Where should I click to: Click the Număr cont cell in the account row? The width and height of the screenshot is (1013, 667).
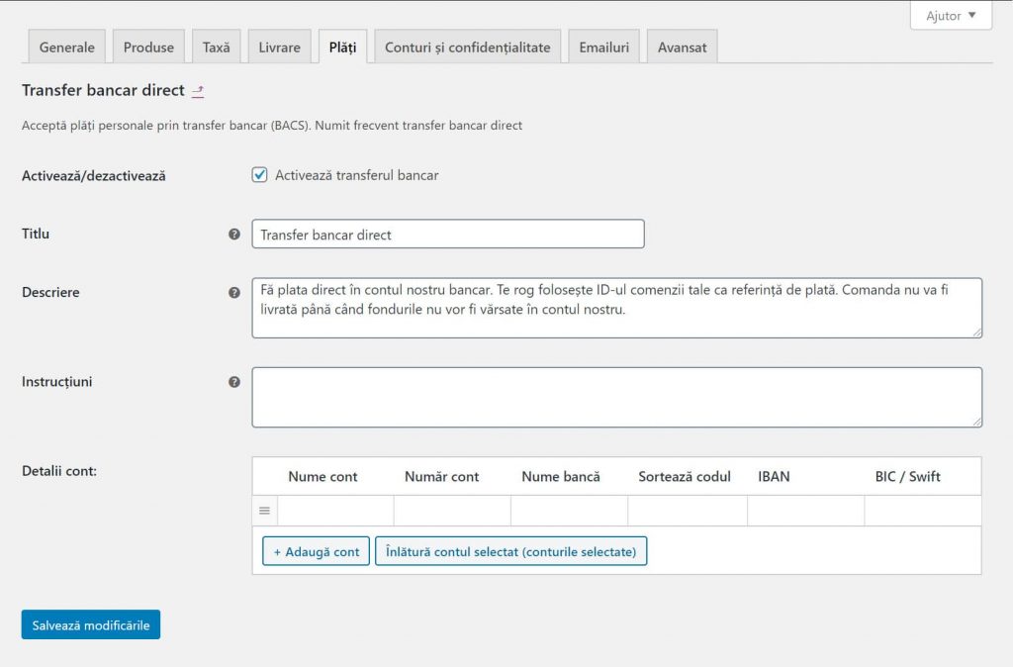point(452,511)
